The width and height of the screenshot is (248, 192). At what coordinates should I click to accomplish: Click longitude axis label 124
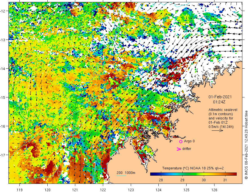point(159,190)
